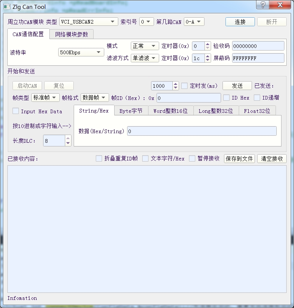Click the 启动CAN button
The image size is (294, 308).
click(27, 86)
